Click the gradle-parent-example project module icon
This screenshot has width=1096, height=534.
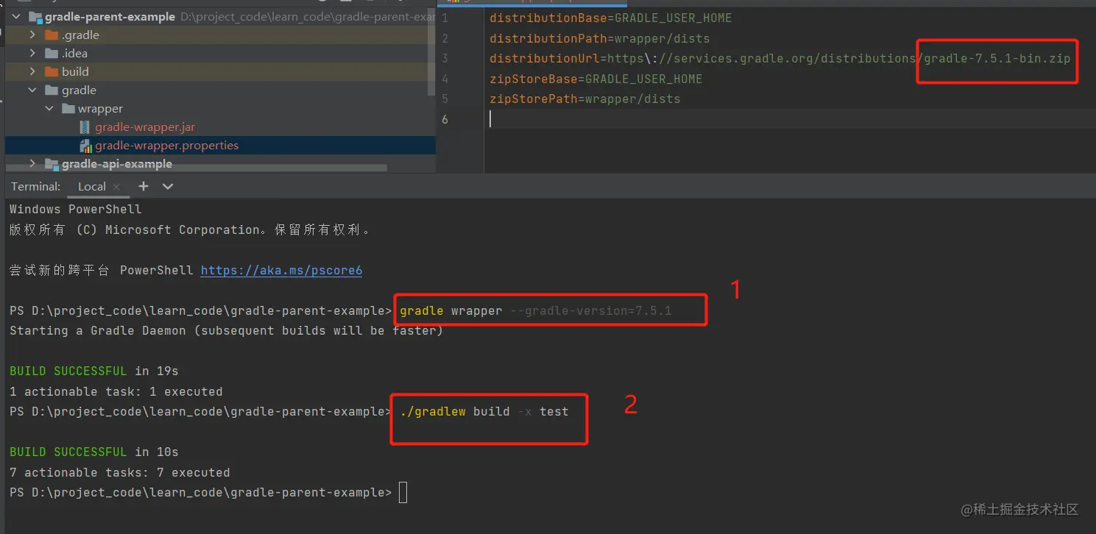[x=35, y=16]
